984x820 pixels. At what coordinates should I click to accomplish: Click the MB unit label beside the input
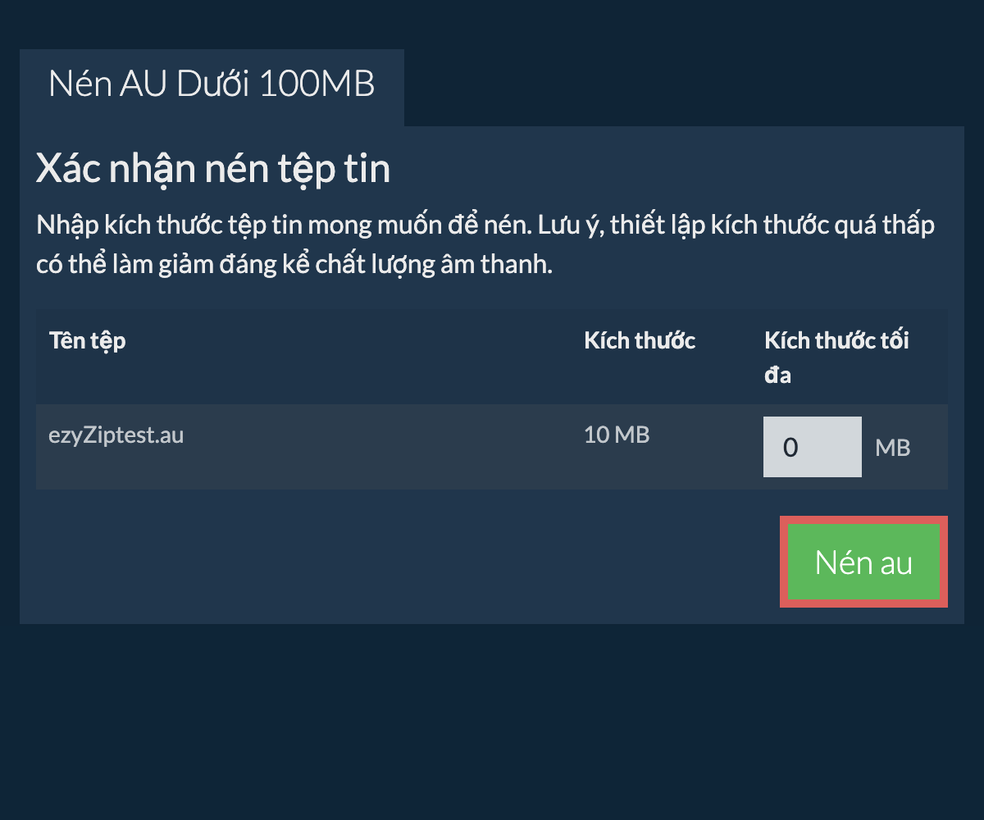click(893, 448)
